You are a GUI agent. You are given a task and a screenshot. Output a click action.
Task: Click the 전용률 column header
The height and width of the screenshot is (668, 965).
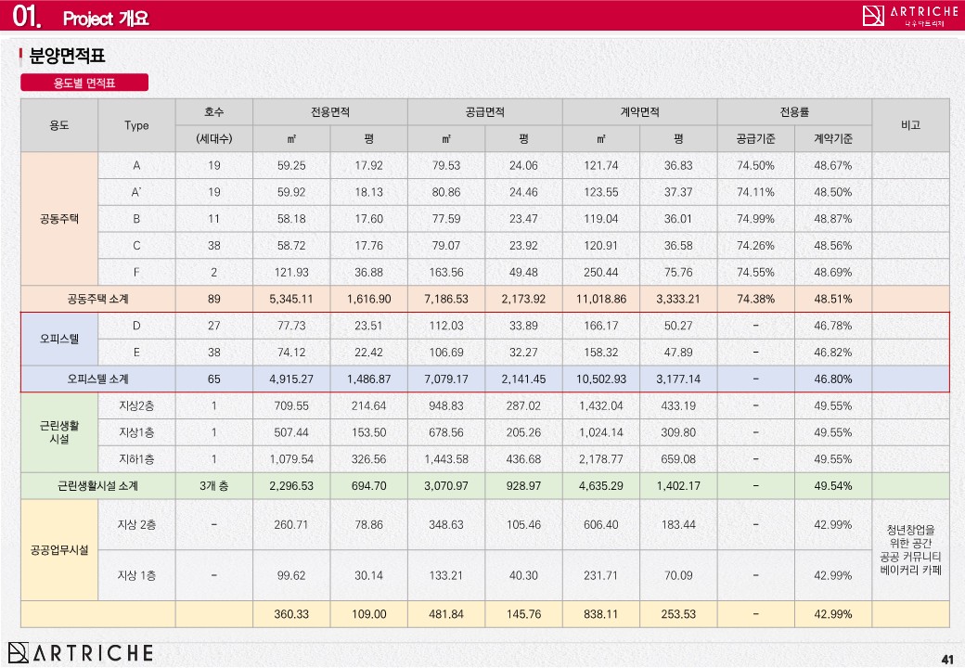pyautogui.click(x=794, y=112)
